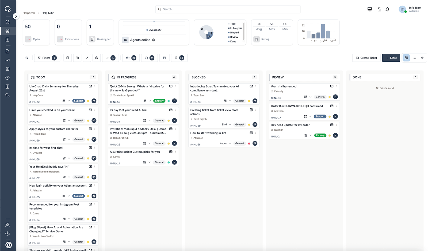This screenshot has height=251, width=428.
Task: Open the contact book icon in sidebar
Action: tap(7, 69)
